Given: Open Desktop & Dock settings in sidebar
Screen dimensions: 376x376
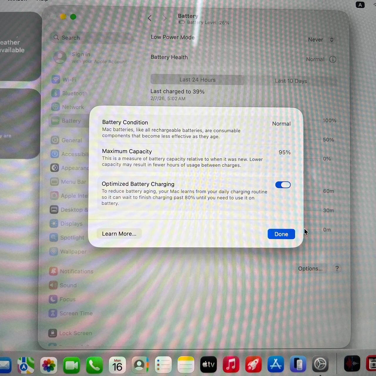Looking at the screenshot, I should click(68, 210).
